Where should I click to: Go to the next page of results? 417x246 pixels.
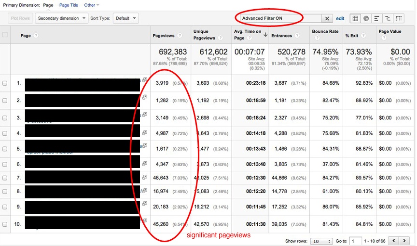click(x=406, y=240)
